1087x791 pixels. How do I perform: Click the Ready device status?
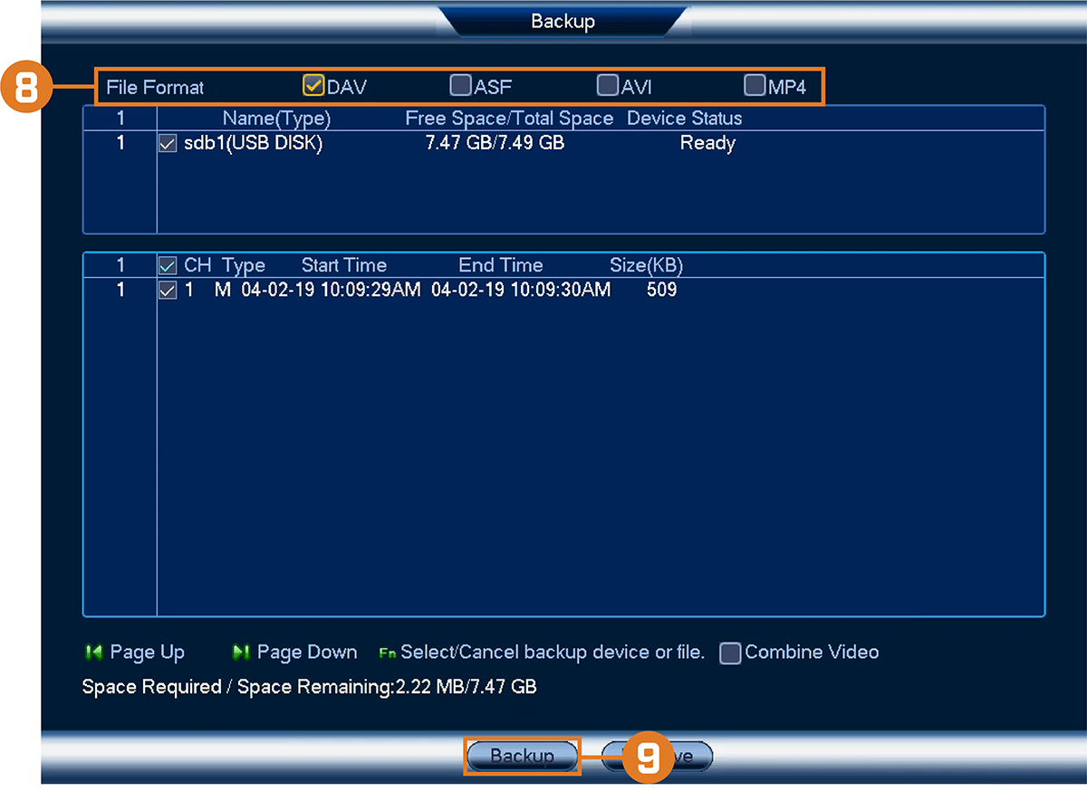(707, 143)
